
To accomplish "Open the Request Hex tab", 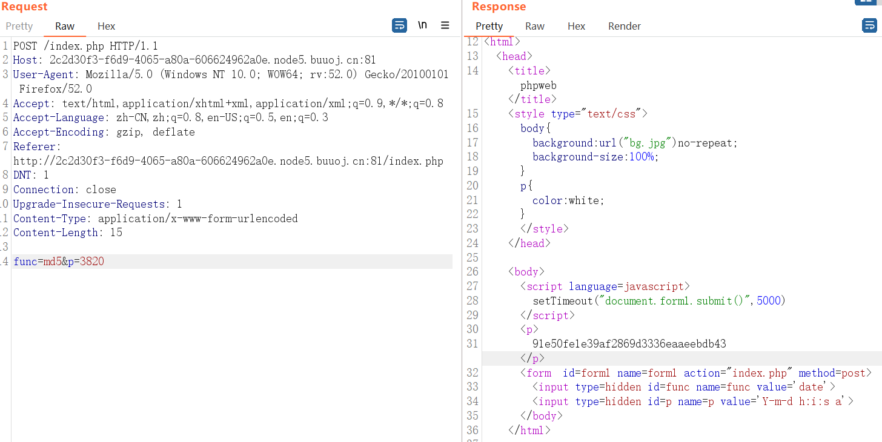I will tap(106, 26).
